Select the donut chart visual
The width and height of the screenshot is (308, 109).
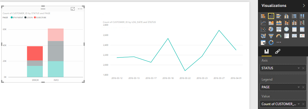click(271, 42)
